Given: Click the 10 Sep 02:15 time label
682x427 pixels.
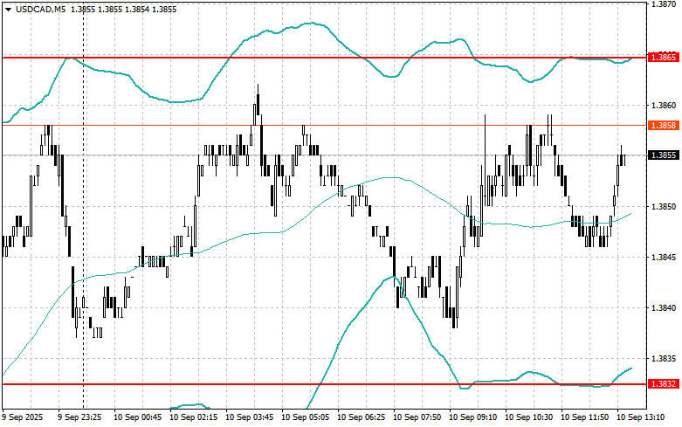Looking at the screenshot, I should pos(194,417).
